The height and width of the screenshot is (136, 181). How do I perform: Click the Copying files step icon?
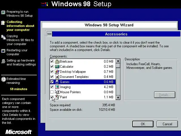[x=3, y=37]
